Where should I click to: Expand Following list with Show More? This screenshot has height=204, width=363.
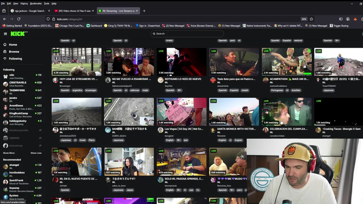pos(9,153)
